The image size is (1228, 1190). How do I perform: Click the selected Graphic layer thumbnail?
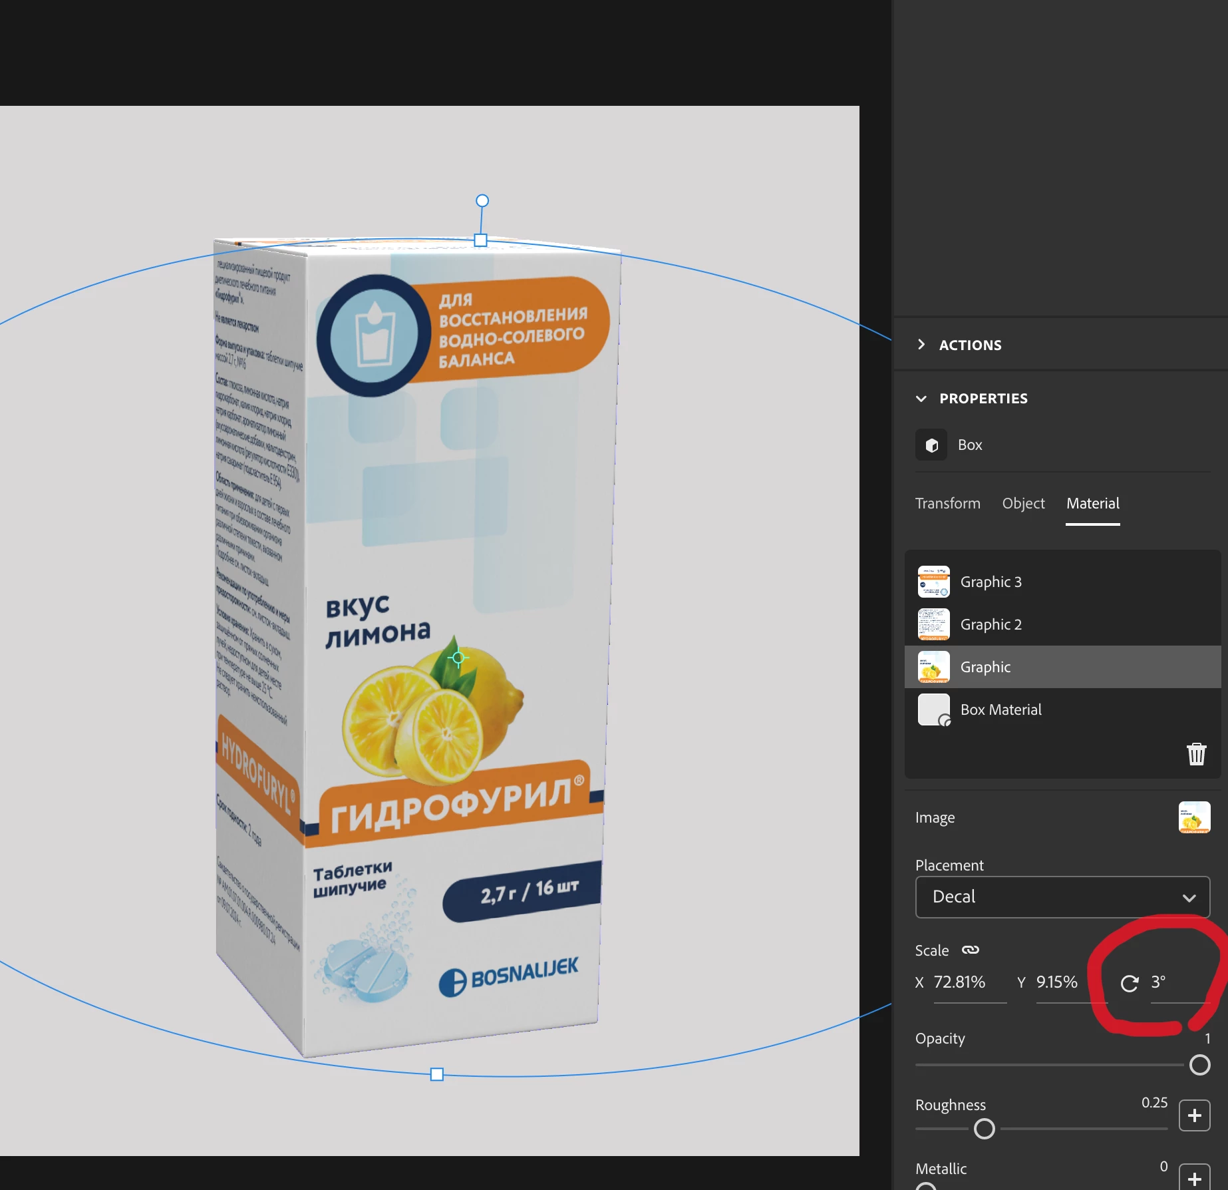933,667
